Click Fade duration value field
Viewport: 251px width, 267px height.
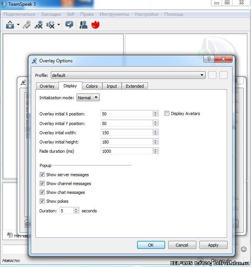[x=127, y=151]
